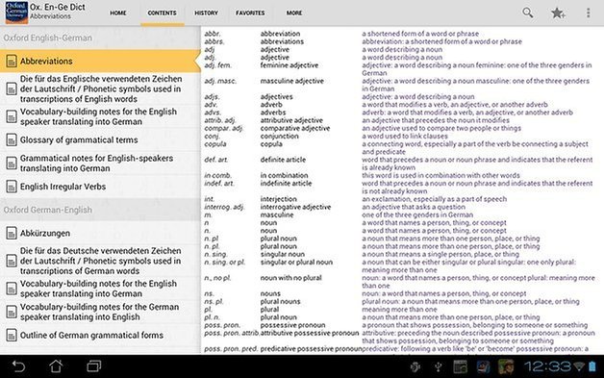This screenshot has width=604, height=378.
Task: Click the 'poss. pron. pred.' entry
Action: click(231, 349)
